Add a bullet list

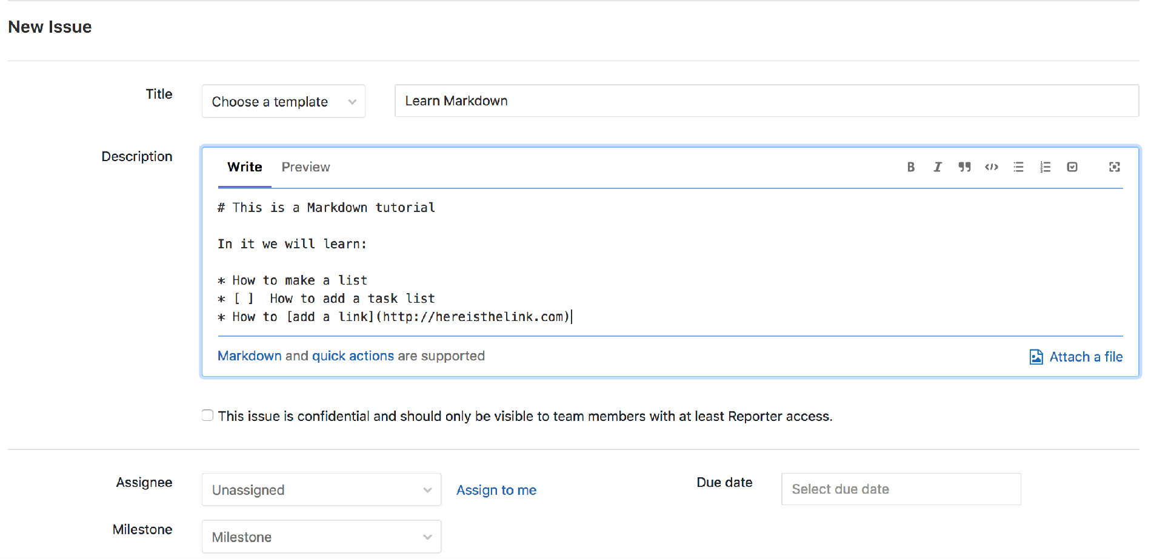(1018, 167)
